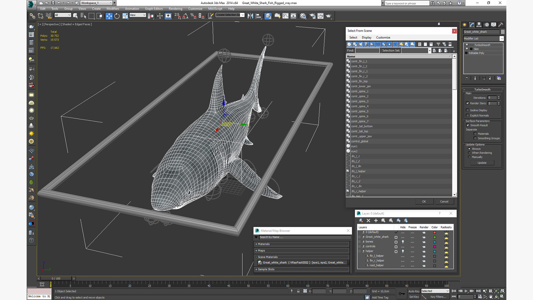Image resolution: width=533 pixels, height=300 pixels.
Task: Switch to the Motion command panel tab
Action: point(486,25)
